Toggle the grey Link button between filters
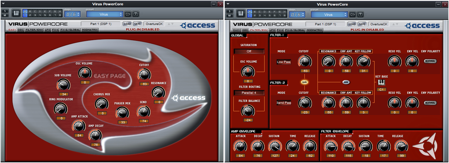 click(346, 82)
